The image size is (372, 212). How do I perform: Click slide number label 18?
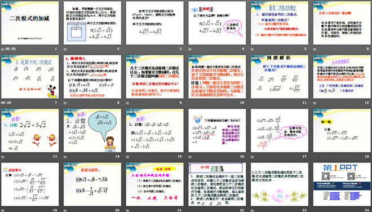(x=367, y=156)
